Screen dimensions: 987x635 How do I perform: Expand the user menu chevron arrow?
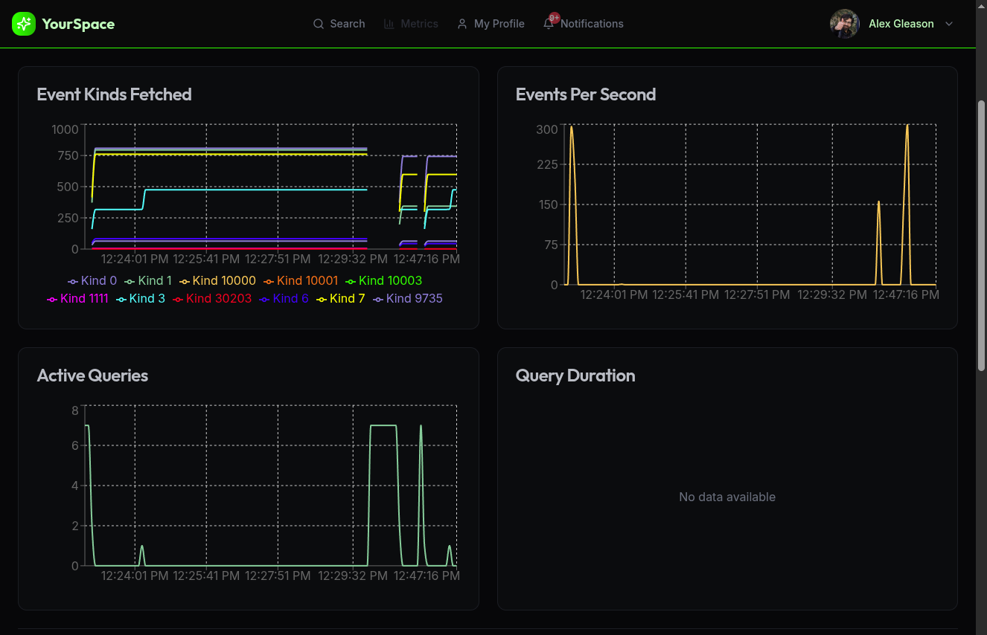point(949,24)
